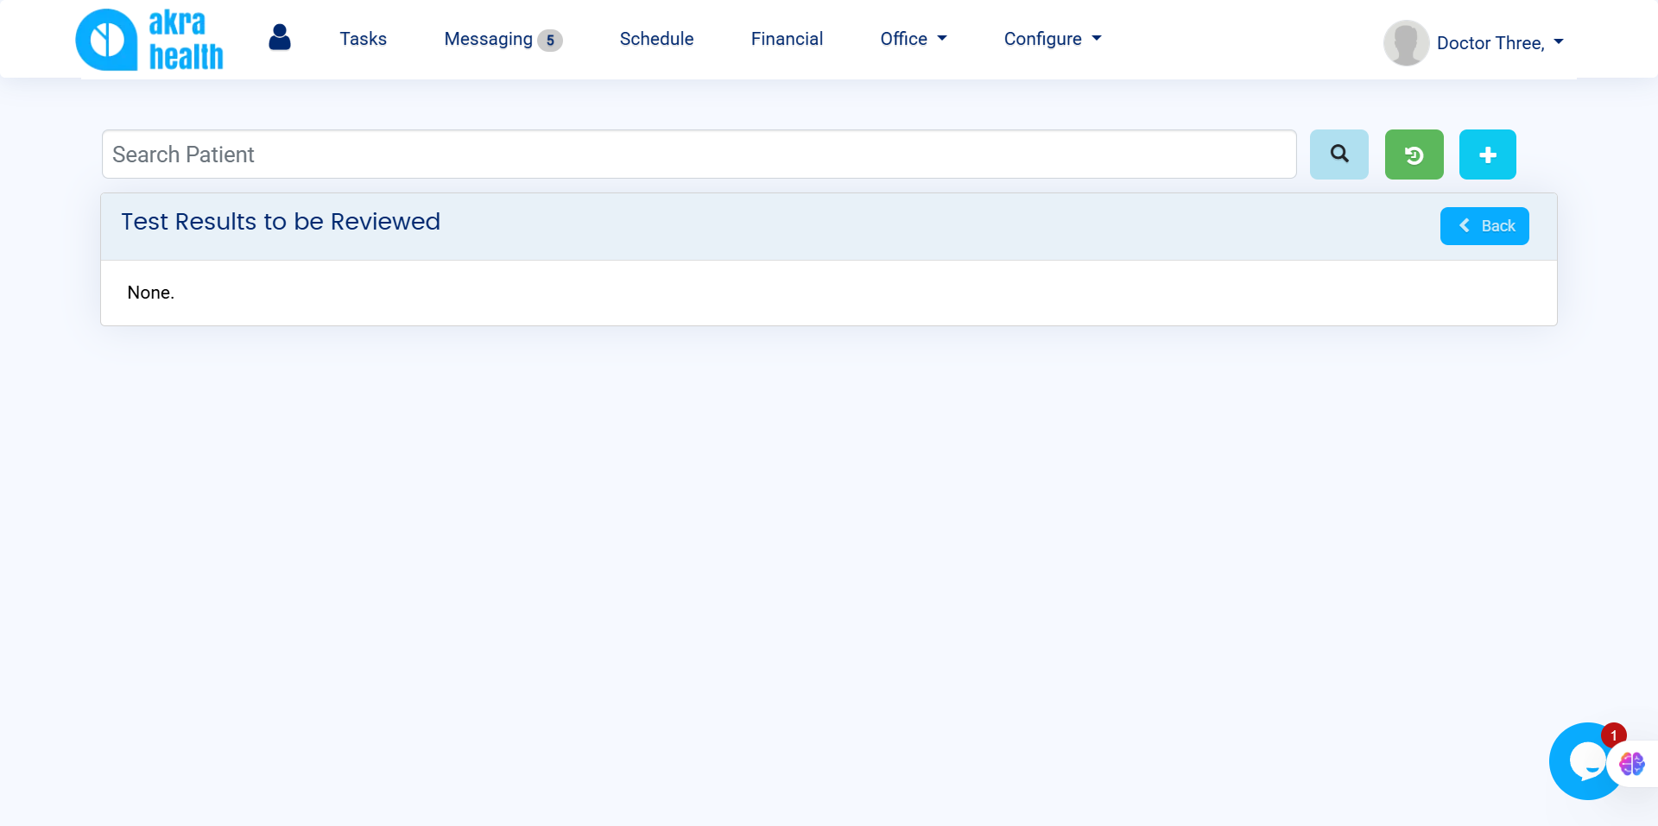
Task: Open the patient profile person icon
Action: coord(280,37)
